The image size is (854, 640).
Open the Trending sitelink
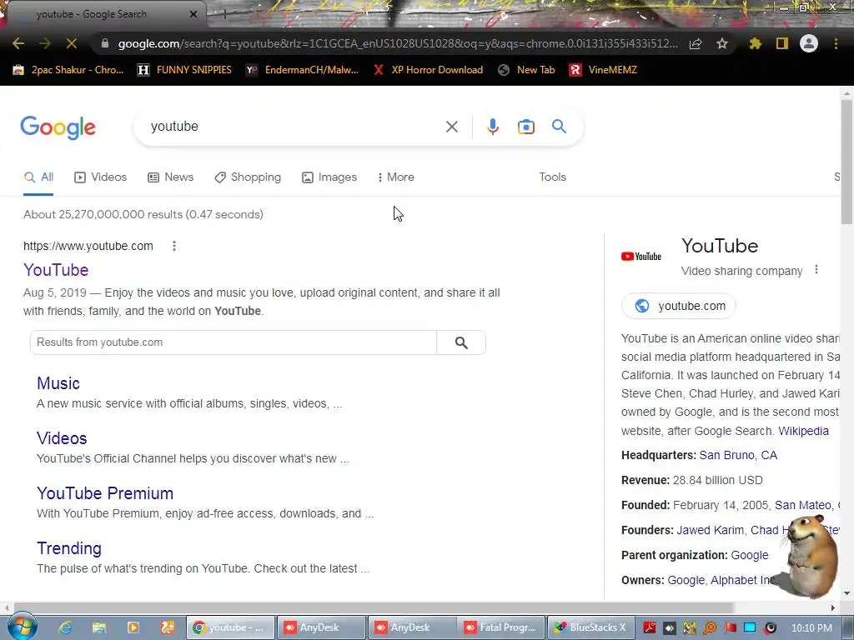69,548
